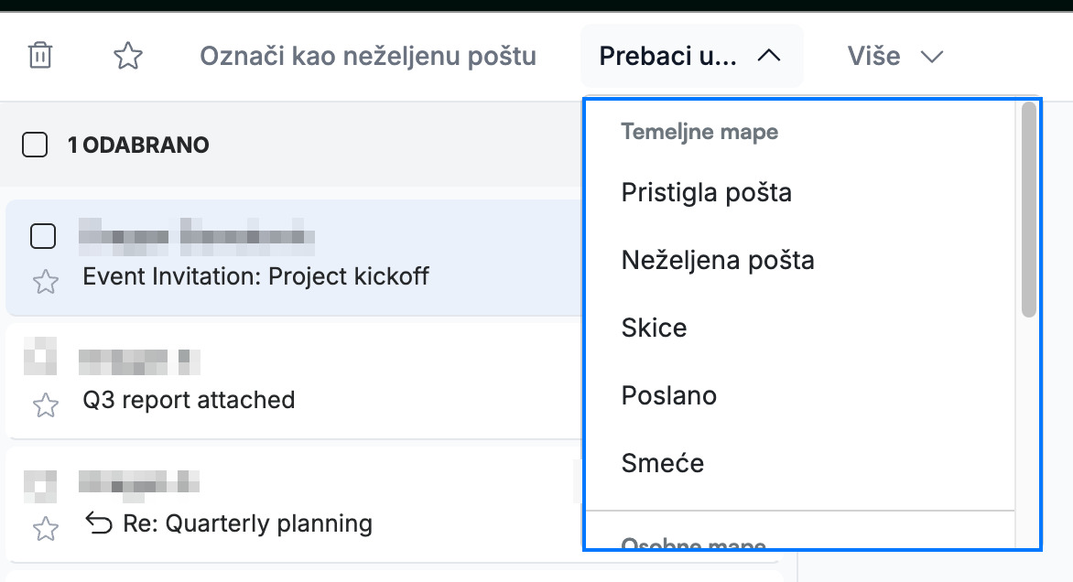Screen dimensions: 1073x582
Task: Click the star icon in top toolbar
Action: (128, 56)
